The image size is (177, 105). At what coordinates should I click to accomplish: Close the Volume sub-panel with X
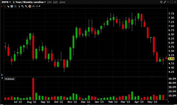click(2, 78)
